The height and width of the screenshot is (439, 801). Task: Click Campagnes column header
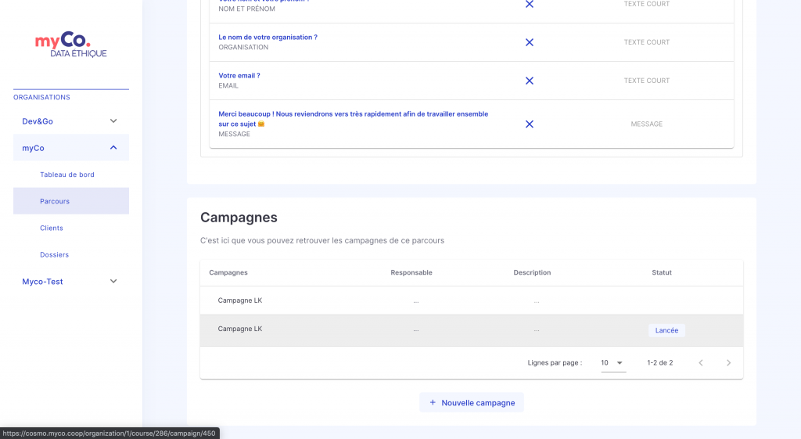(228, 272)
